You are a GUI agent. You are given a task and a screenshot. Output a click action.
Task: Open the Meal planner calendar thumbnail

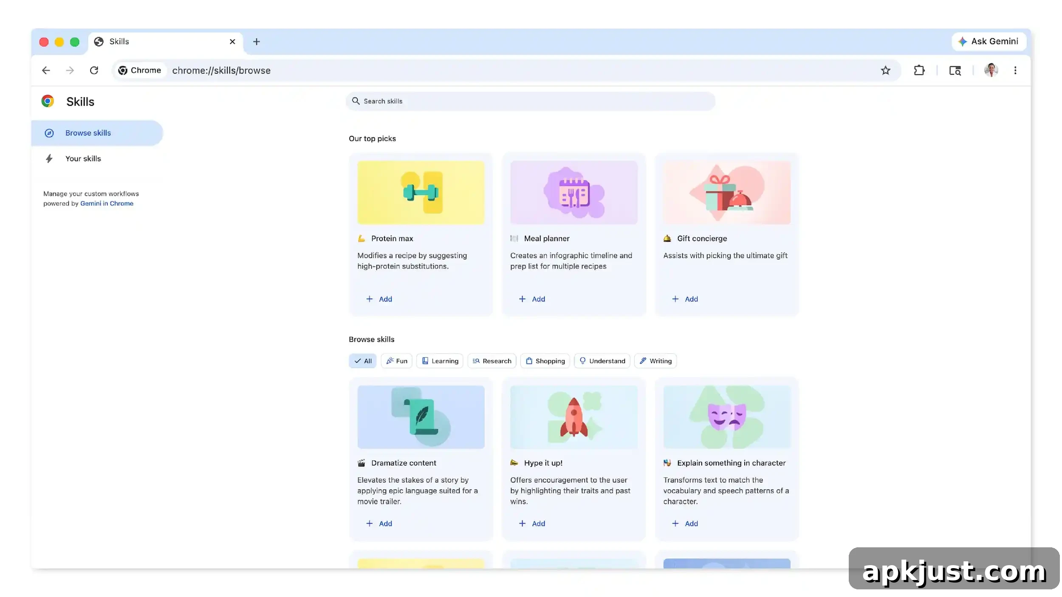pyautogui.click(x=574, y=192)
